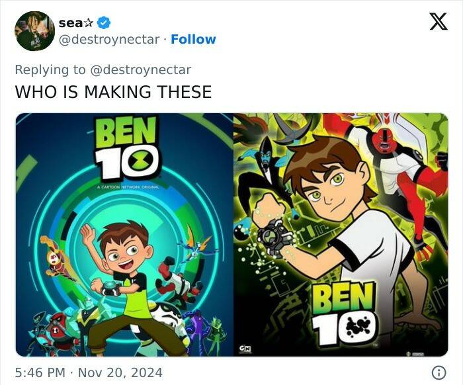Screen dimensions: 463x385
Task: Click the blue verified badge
Action: click(104, 22)
